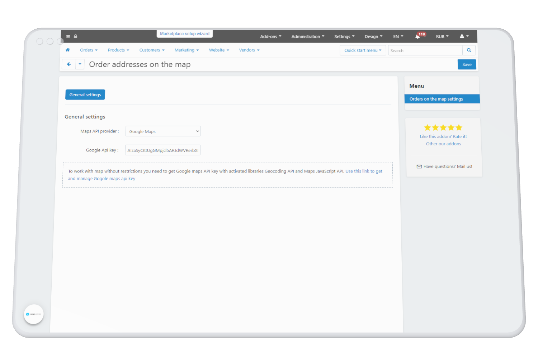Click the back arrow button
This screenshot has width=538, height=358.
coord(69,64)
